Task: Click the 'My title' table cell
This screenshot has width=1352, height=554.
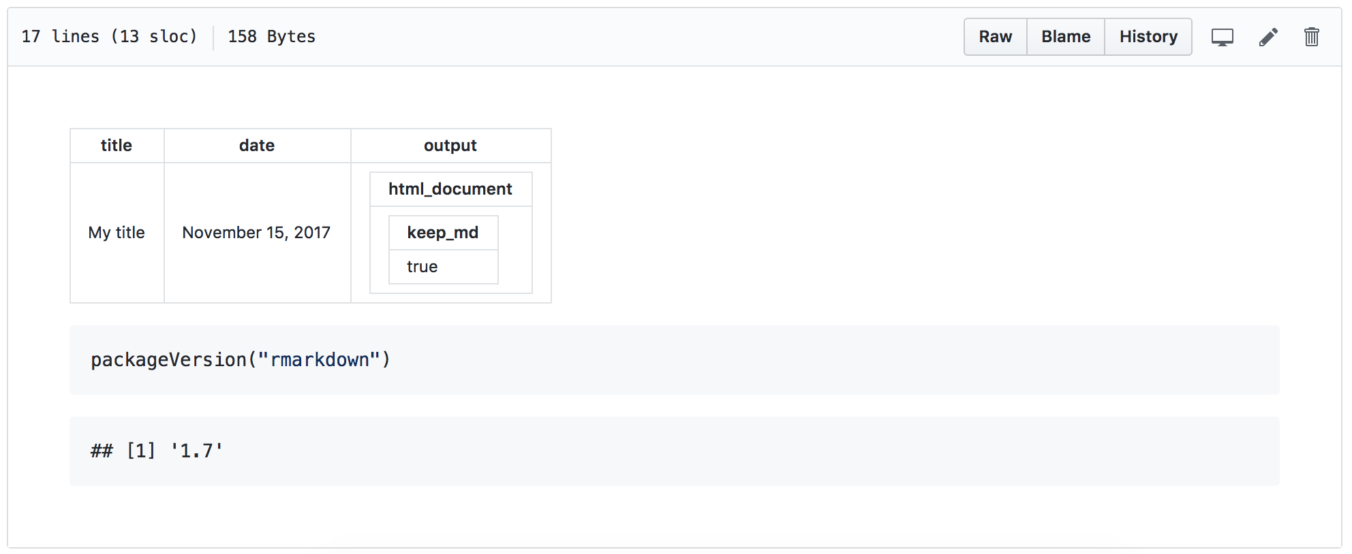Action: click(116, 232)
